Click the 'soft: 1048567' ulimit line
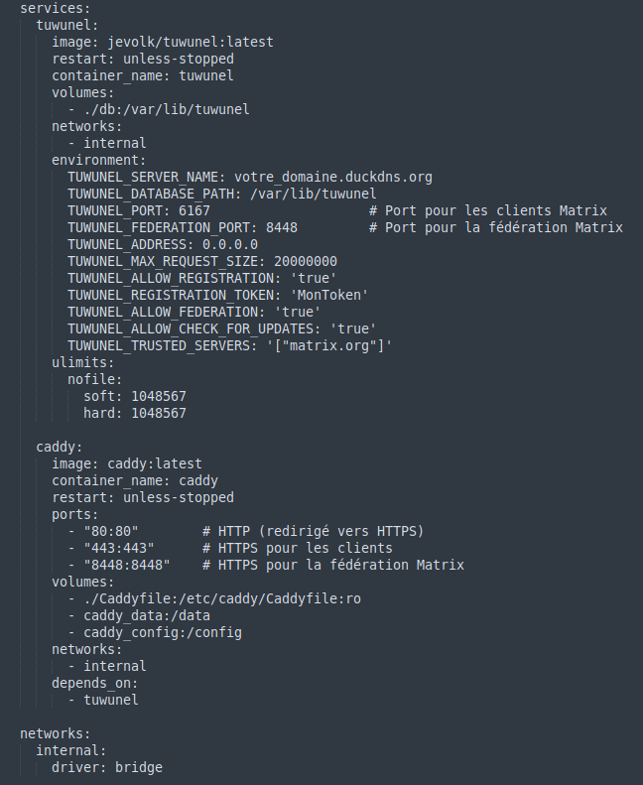This screenshot has width=643, height=785. click(x=135, y=397)
